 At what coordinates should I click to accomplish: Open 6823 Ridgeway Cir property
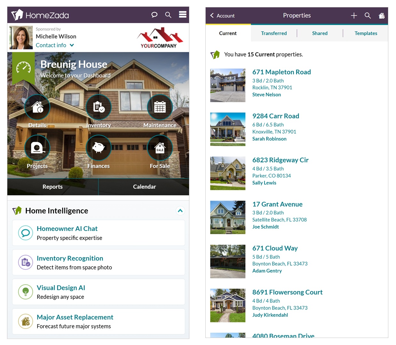(x=281, y=160)
